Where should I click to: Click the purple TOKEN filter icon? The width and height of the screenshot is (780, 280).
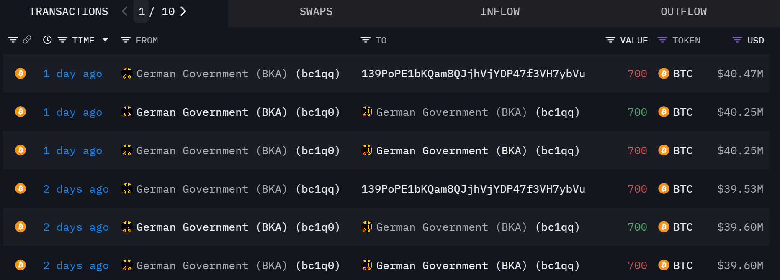click(x=662, y=40)
